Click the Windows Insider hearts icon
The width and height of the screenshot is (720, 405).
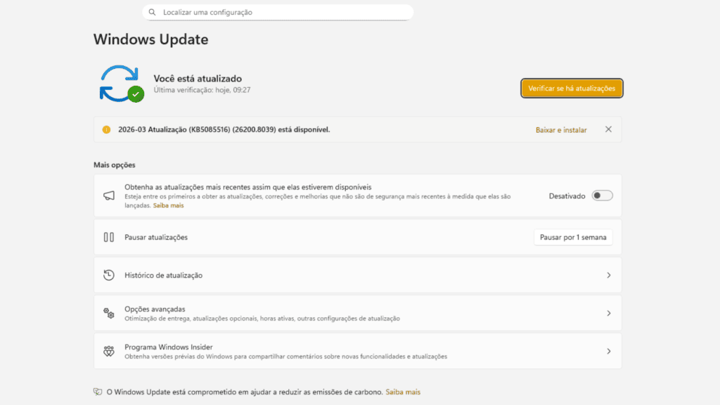click(109, 352)
